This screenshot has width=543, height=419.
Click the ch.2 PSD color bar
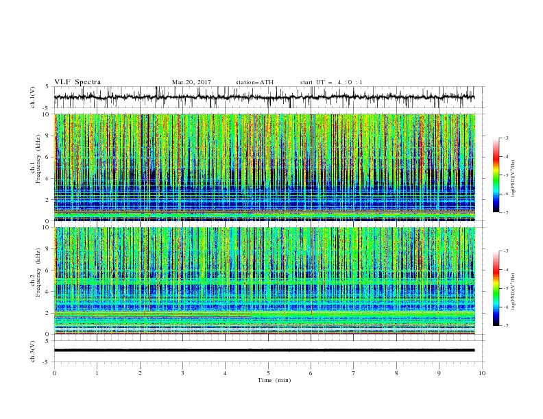[x=496, y=288]
